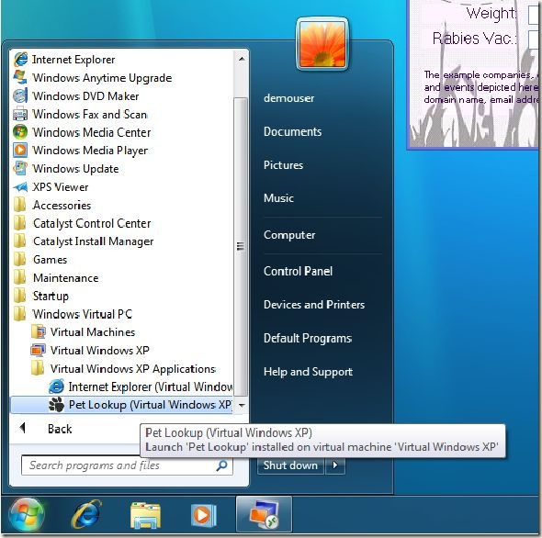This screenshot has width=542, height=538.
Task: Launch Windows DVD Maker text entry
Action: [x=85, y=96]
